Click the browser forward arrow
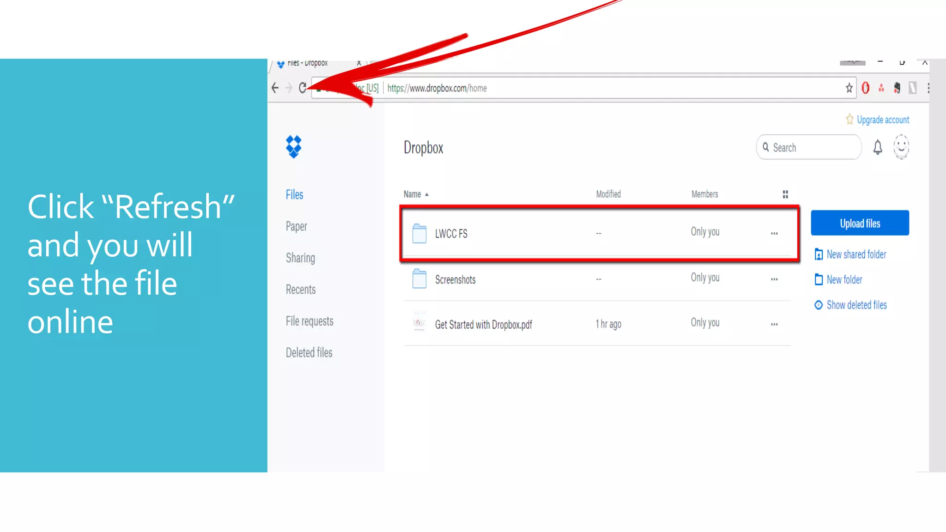The width and height of the screenshot is (946, 532). click(289, 88)
